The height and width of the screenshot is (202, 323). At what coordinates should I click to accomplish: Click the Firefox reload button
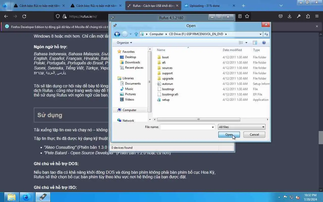click(24, 16)
